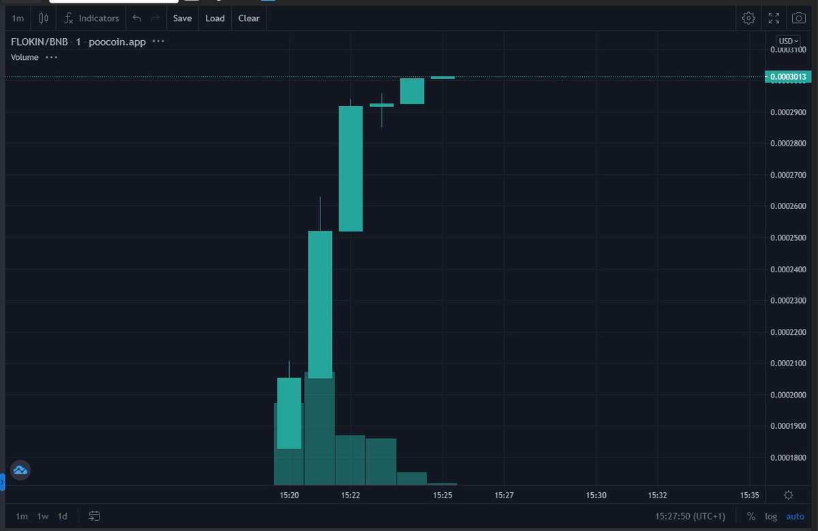Select the Volume indicator label
Image resolution: width=818 pixels, height=531 pixels.
25,57
